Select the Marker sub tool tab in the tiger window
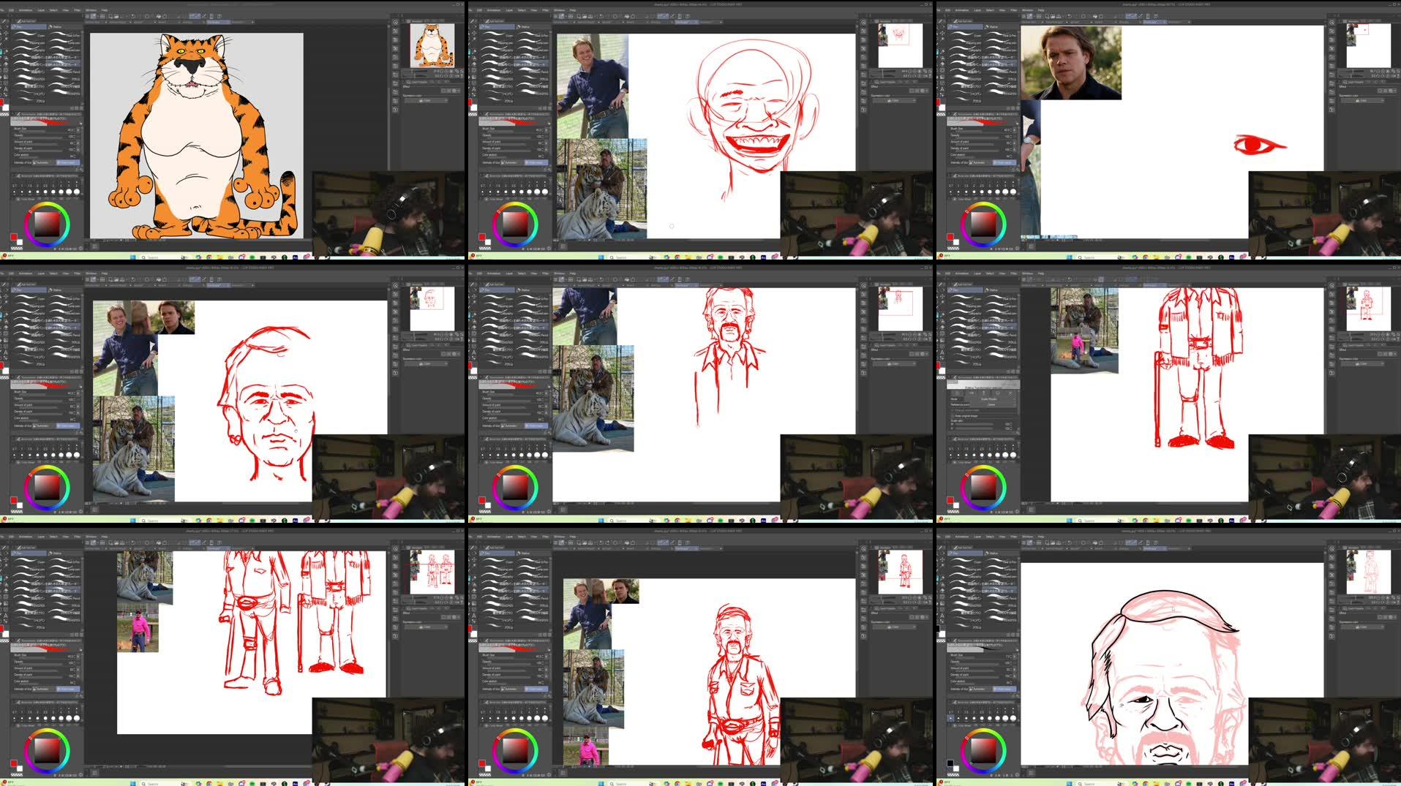Image resolution: width=1401 pixels, height=786 pixels. (64, 26)
